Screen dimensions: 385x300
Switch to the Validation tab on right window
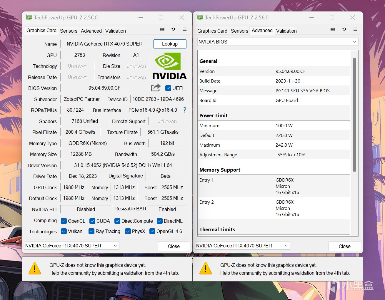pos(286,31)
